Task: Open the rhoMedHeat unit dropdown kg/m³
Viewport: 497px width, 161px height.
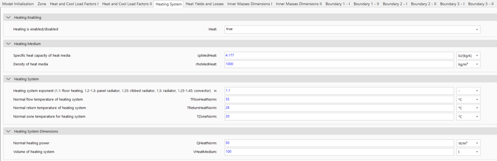Action: pos(468,64)
